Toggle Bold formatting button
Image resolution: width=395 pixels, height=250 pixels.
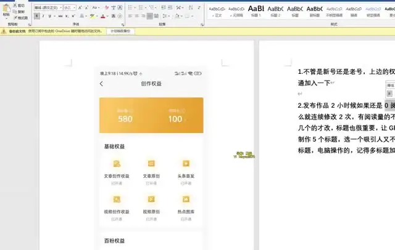pyautogui.click(x=35, y=16)
